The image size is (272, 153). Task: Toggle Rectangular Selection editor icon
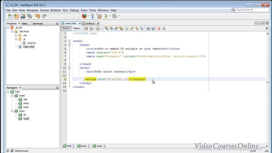tap(126, 28)
